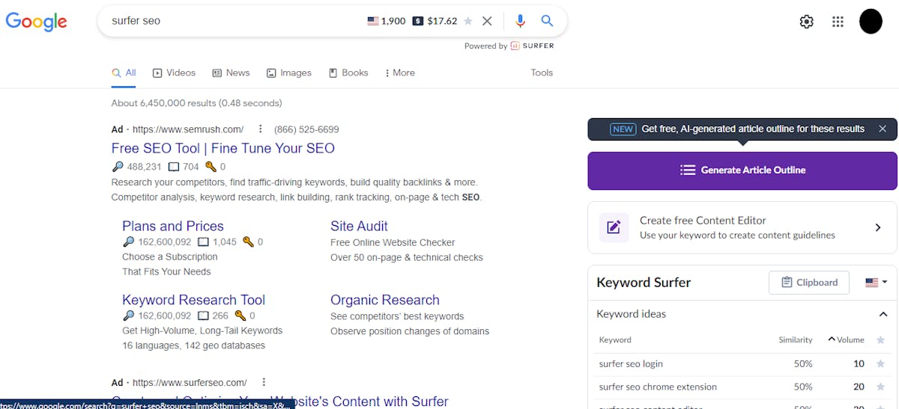Open the Google apps grid
Image resolution: width=899 pixels, height=409 pixels.
(838, 22)
